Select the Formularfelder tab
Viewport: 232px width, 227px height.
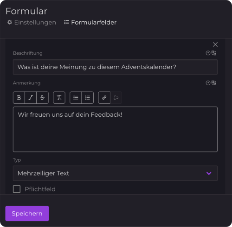coord(90,22)
